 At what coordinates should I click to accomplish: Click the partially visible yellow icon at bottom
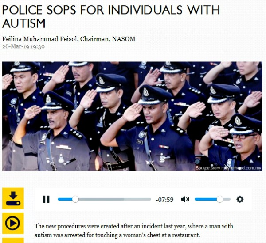point(13,240)
